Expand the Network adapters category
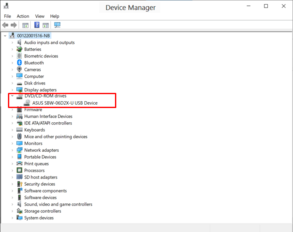 [12, 150]
